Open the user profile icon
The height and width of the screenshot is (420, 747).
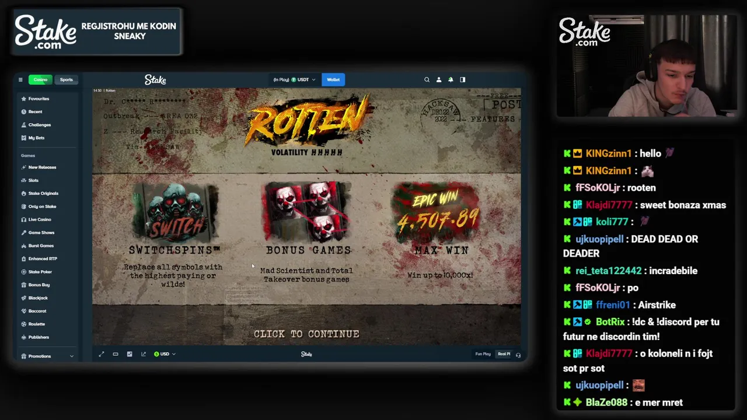pos(439,79)
